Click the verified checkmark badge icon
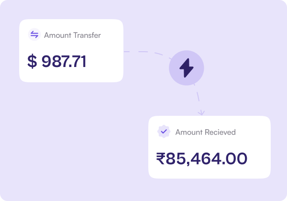287x201 pixels. point(164,131)
